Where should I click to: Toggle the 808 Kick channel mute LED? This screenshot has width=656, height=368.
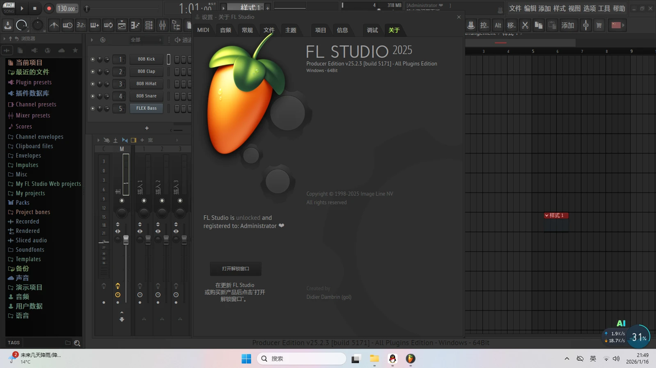pyautogui.click(x=92, y=59)
